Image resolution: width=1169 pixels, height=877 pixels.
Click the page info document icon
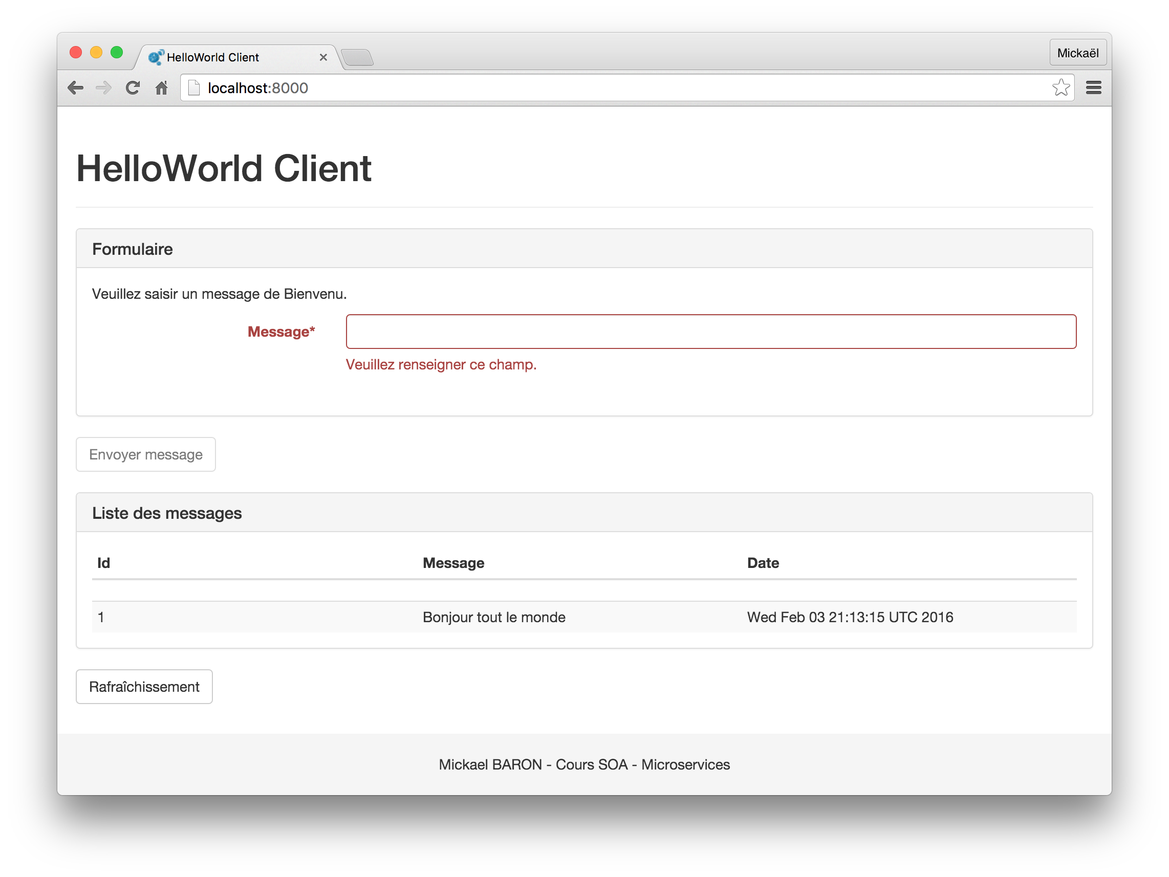[194, 87]
